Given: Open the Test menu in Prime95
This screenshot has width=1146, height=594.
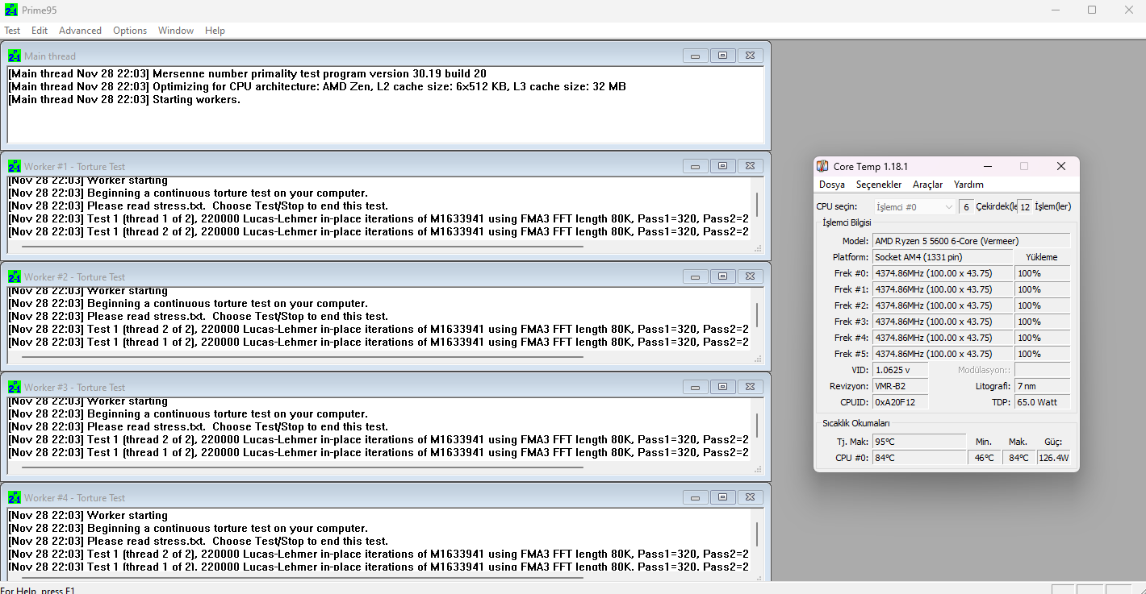Looking at the screenshot, I should pos(12,31).
